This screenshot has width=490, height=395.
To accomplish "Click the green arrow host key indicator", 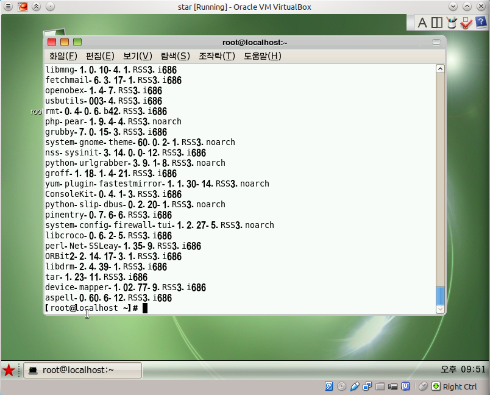I will pos(436,386).
